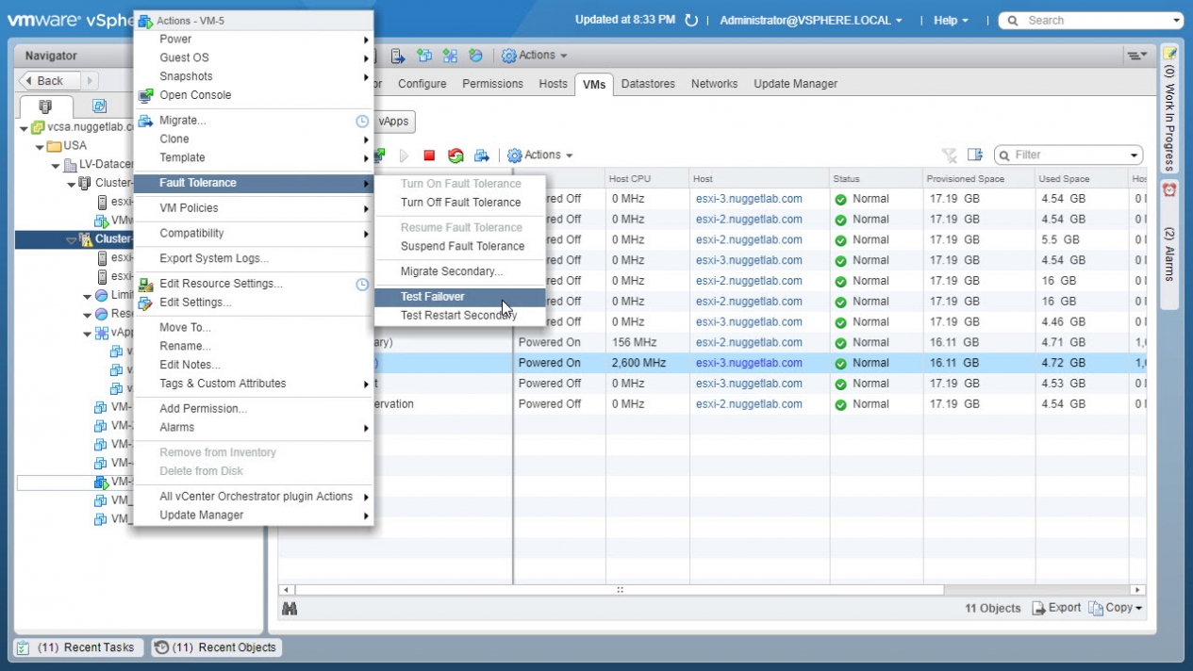Switch to VMs and Templates navigator tab
The height and width of the screenshot is (671, 1193).
(x=99, y=106)
